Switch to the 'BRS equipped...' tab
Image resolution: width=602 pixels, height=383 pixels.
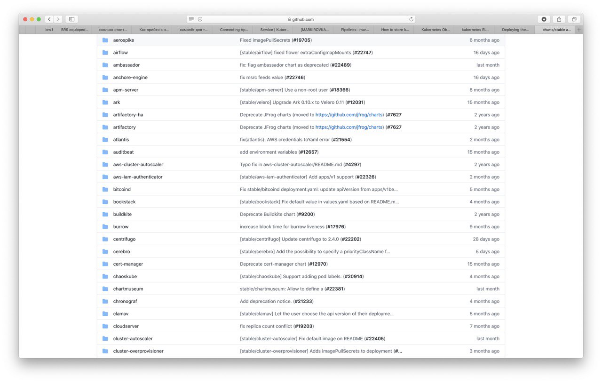click(x=74, y=30)
